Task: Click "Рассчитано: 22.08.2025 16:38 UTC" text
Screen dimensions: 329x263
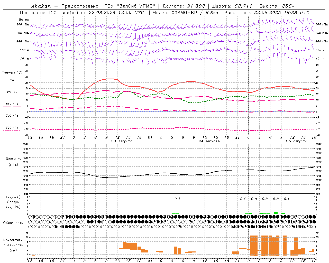Action: pos(267,13)
